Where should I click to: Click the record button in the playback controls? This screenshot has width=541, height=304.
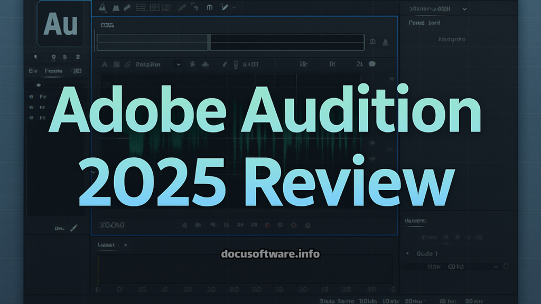coord(267,225)
